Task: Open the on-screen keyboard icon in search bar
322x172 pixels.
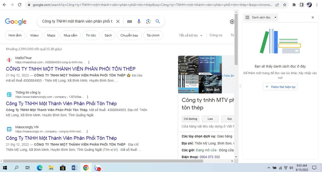Action: coord(129,21)
